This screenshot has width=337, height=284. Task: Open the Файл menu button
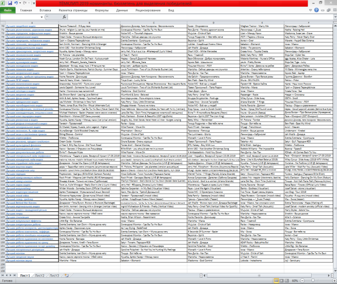(9, 10)
